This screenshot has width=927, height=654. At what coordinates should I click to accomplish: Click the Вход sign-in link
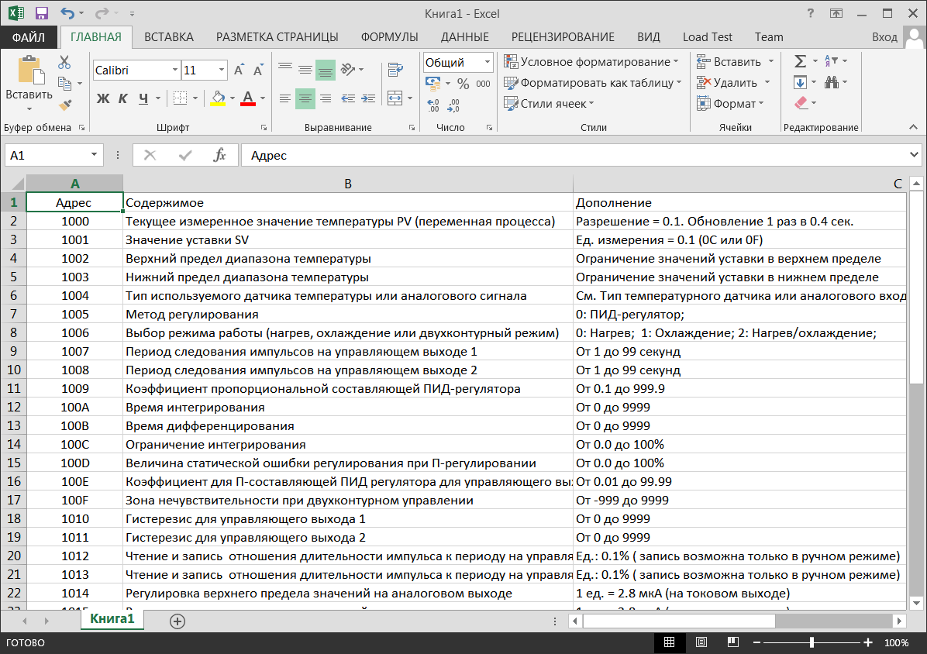tap(884, 37)
